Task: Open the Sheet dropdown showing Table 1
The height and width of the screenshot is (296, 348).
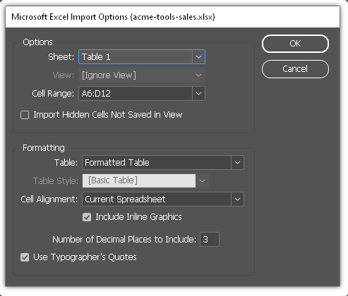Action: coord(142,57)
